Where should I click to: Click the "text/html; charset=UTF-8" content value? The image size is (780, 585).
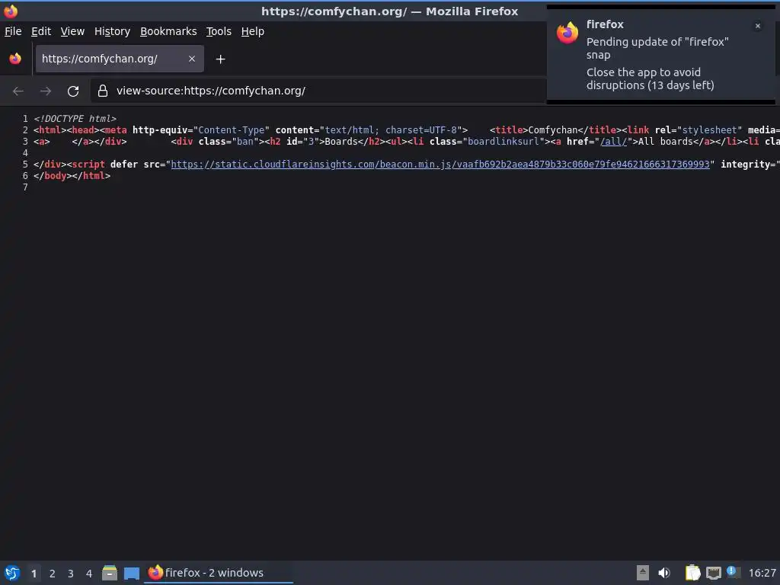[x=391, y=129]
